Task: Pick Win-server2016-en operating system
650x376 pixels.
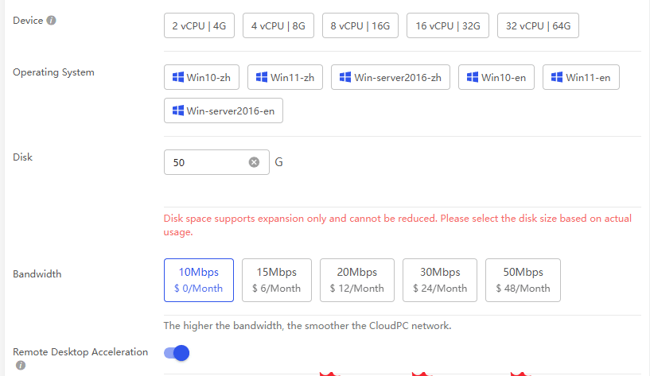Action: click(x=224, y=110)
